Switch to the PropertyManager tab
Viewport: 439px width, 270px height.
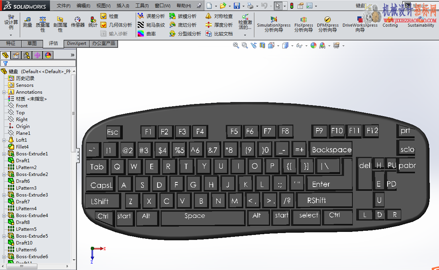click(x=16, y=55)
